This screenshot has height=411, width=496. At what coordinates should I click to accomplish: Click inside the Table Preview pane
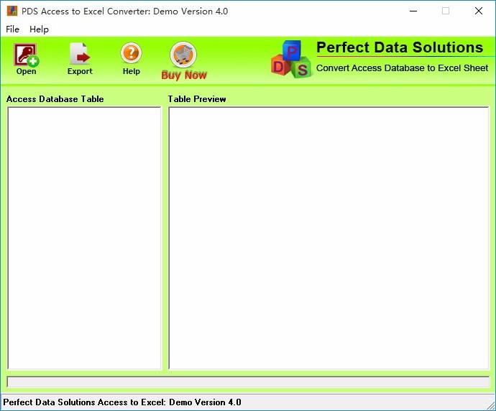point(329,238)
